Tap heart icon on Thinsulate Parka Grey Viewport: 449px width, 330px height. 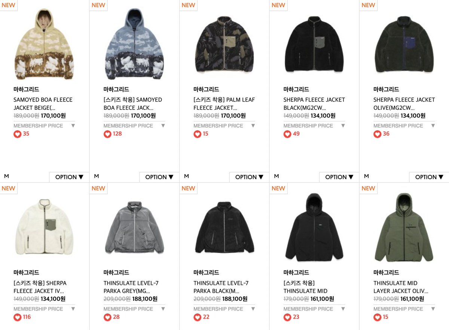[x=107, y=317]
